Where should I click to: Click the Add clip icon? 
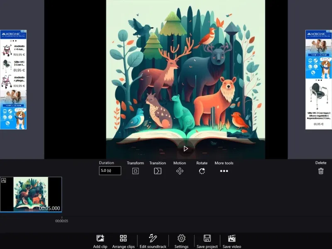coord(100,238)
